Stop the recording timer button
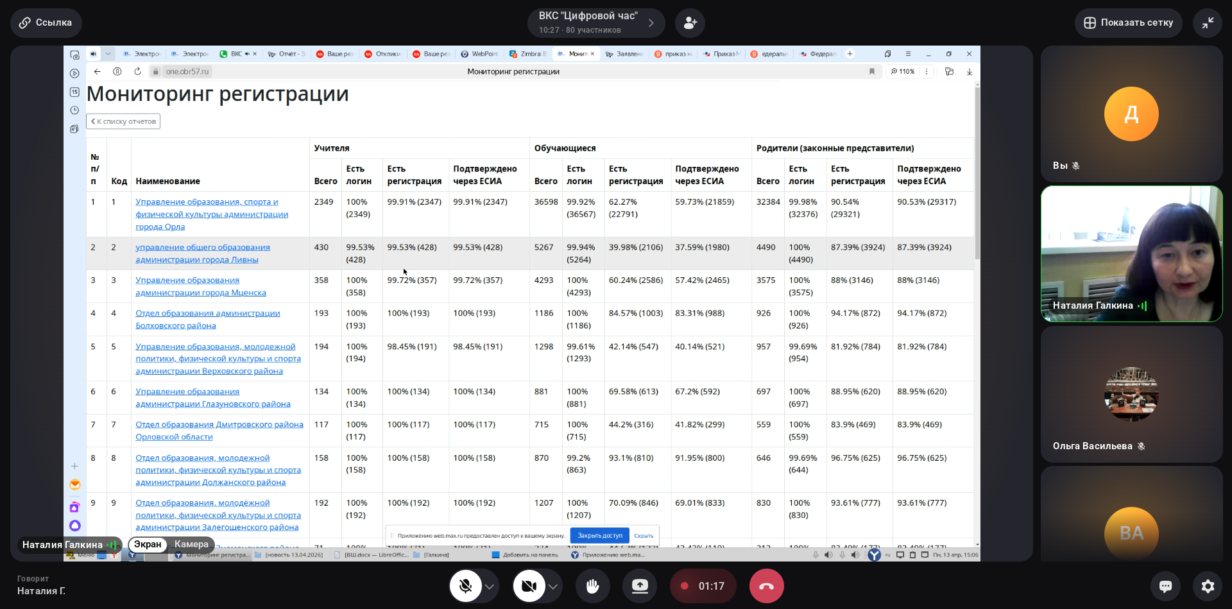This screenshot has width=1232, height=609. click(703, 586)
